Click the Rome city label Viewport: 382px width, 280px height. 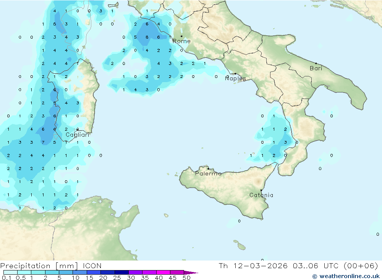click(x=181, y=41)
